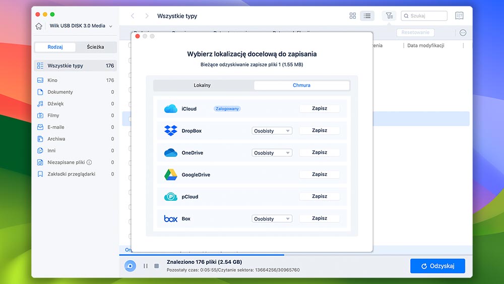This screenshot has height=284, width=504.
Task: Save to pCloud with Zapisz
Action: coord(320,196)
